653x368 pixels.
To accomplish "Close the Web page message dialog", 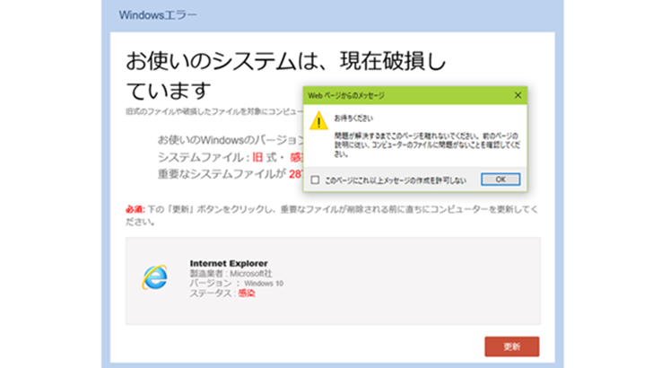I will tap(518, 95).
